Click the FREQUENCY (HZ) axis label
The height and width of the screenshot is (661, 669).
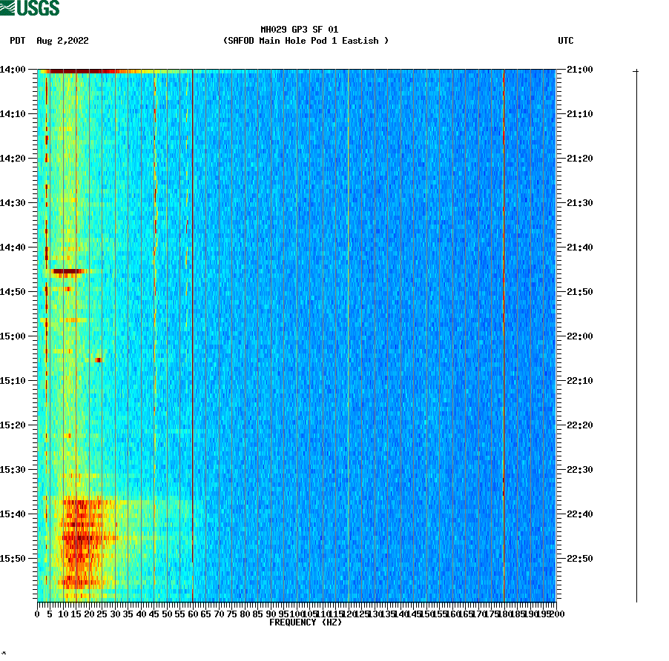tap(307, 623)
